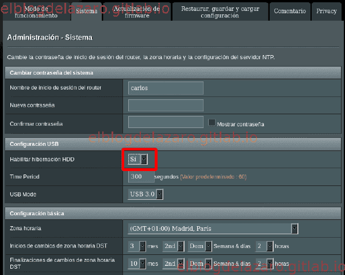Expand the USB Mode dropdown

pyautogui.click(x=145, y=194)
